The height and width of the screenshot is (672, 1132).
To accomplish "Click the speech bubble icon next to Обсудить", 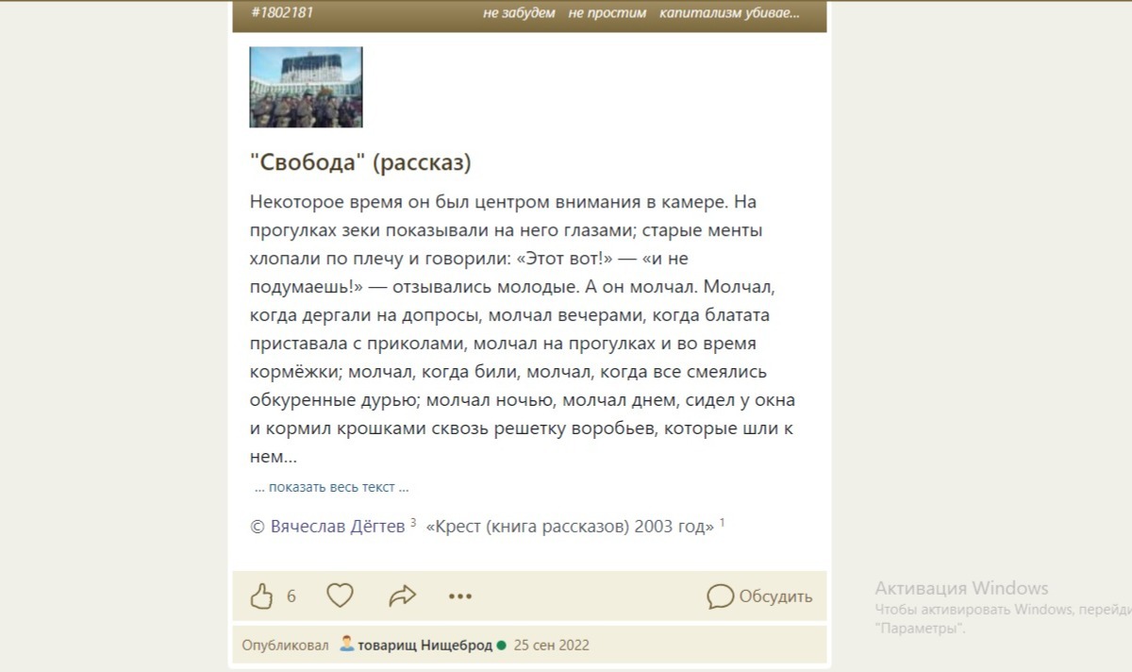I will pos(722,596).
